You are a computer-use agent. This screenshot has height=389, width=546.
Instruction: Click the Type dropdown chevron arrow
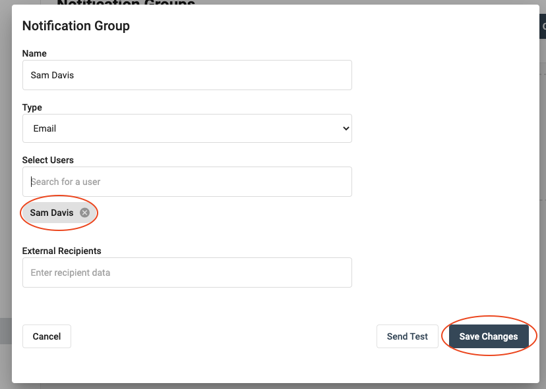(x=346, y=129)
